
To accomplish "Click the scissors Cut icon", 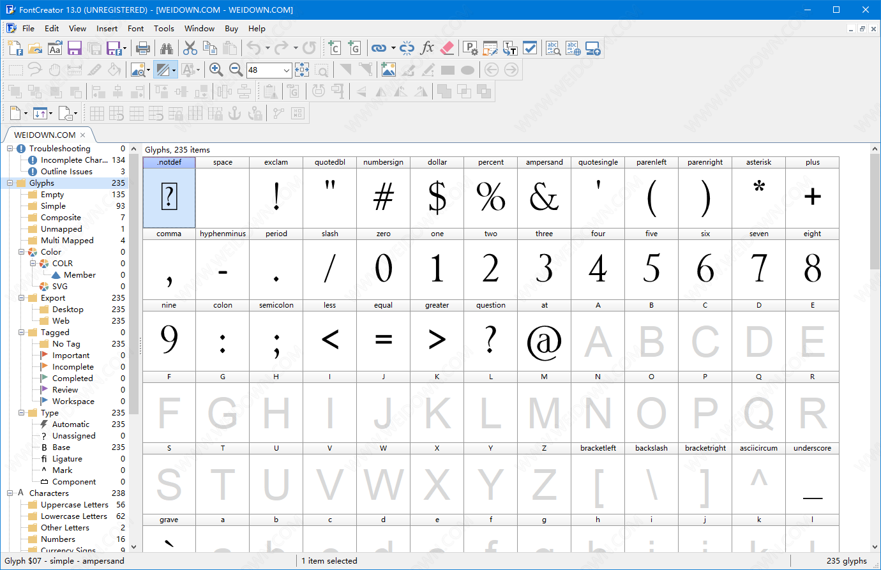I will (x=190, y=48).
